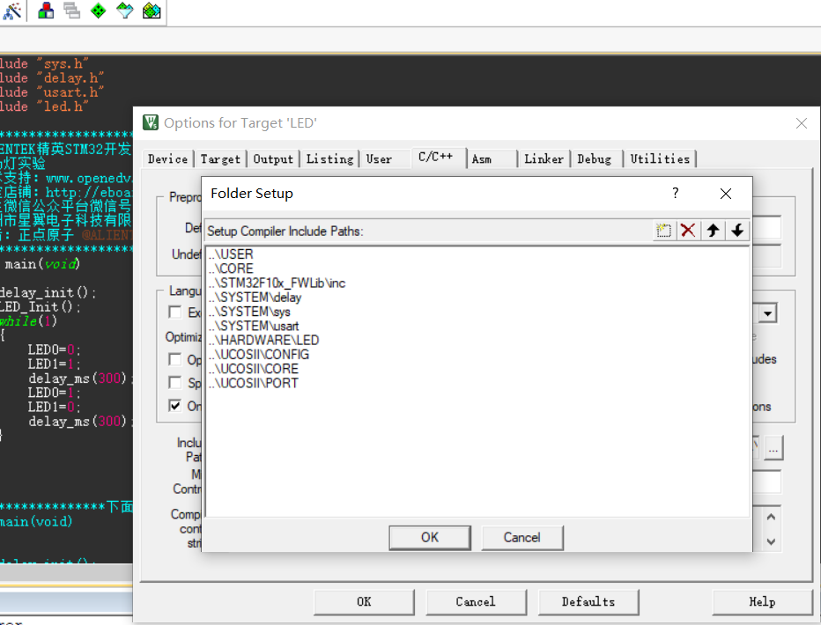Switch to the Utilities tab
This screenshot has height=625, width=821.
[x=660, y=159]
